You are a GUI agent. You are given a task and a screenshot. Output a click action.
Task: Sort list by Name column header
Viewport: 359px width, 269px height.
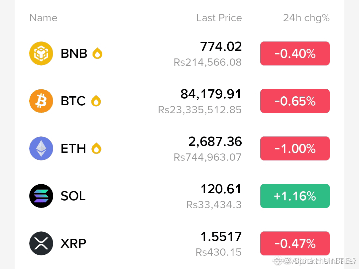pyautogui.click(x=44, y=18)
